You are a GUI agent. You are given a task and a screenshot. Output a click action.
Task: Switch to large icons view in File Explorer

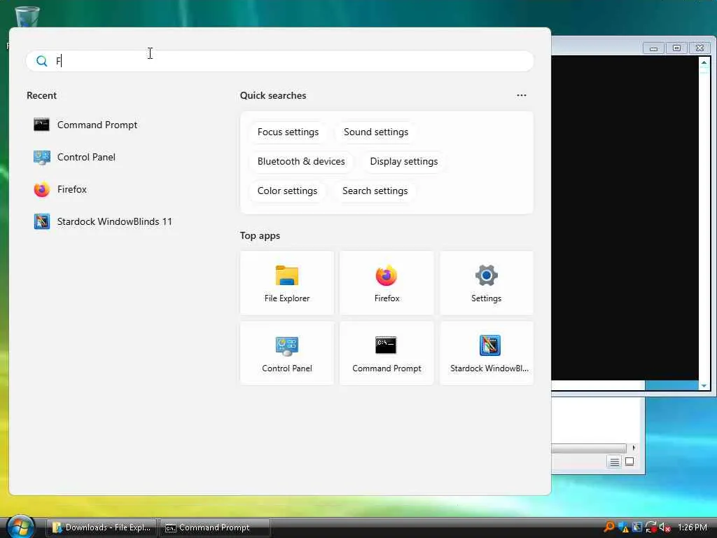pos(629,462)
